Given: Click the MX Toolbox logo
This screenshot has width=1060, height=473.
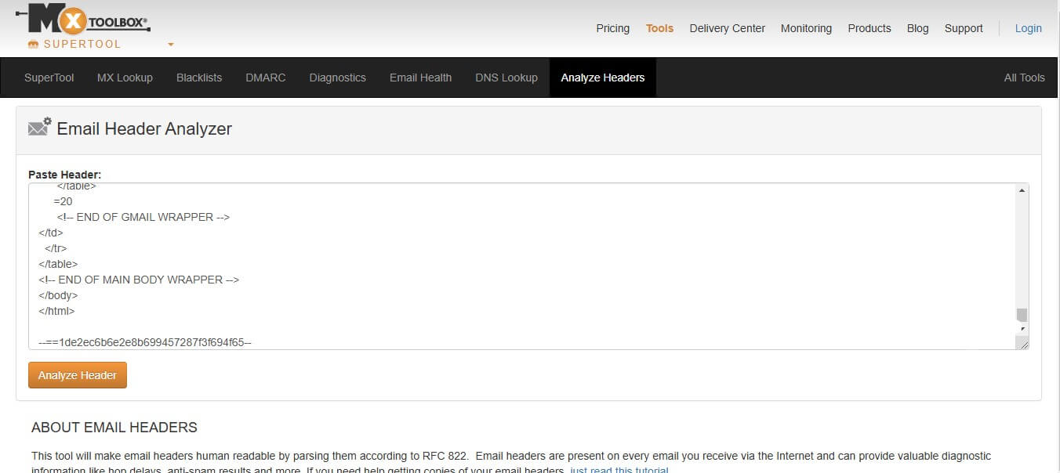Looking at the screenshot, I should point(82,20).
